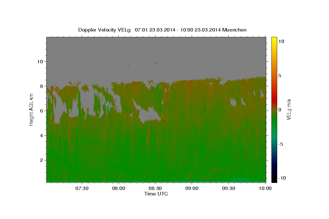The width and height of the screenshot is (329, 219).
Task: Click the 07:30 time tick label
Action: click(x=82, y=188)
